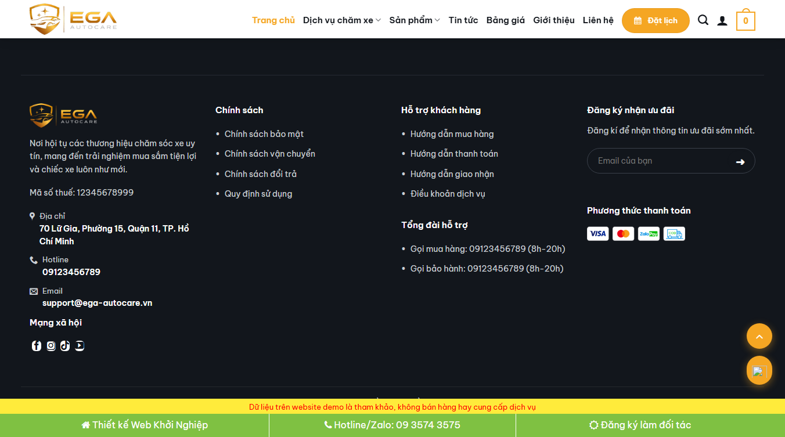Image resolution: width=785 pixels, height=437 pixels.
Task: Open the user account icon
Action: [722, 20]
